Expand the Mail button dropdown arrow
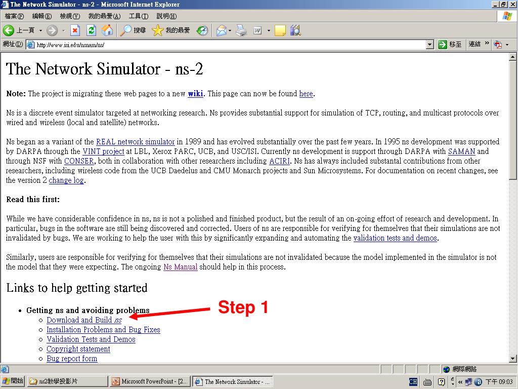 (230, 31)
